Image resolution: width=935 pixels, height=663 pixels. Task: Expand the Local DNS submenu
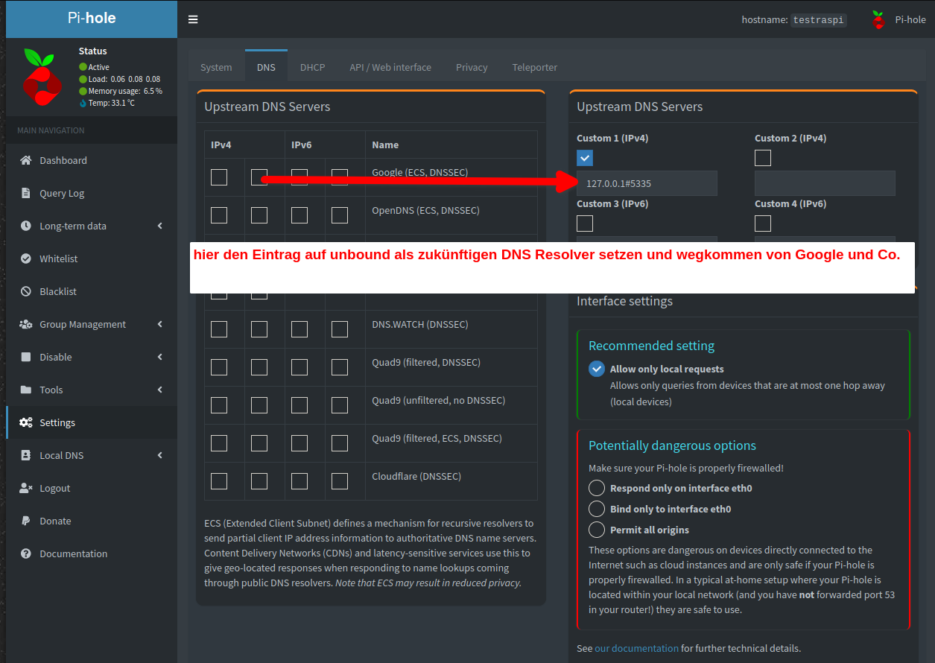click(x=160, y=455)
